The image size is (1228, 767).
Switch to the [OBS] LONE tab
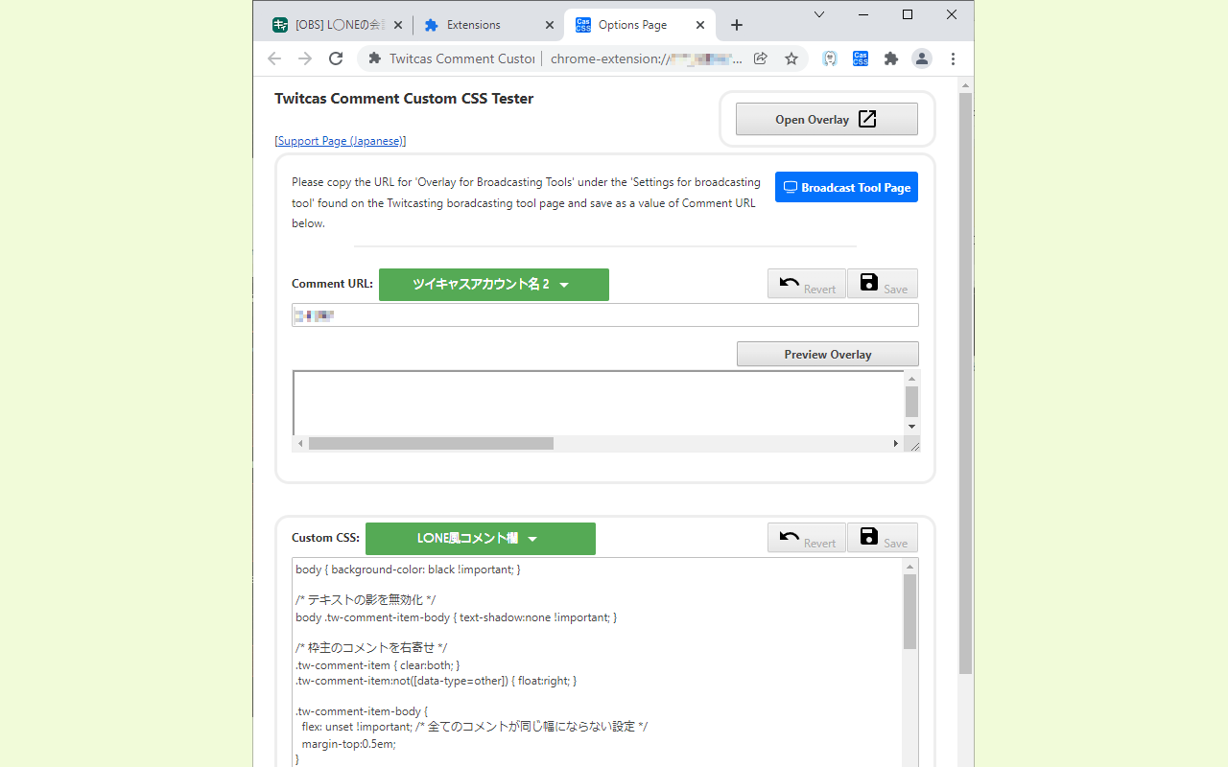click(x=336, y=25)
